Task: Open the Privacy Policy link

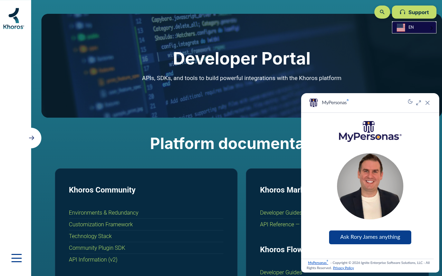Action: 343,268
